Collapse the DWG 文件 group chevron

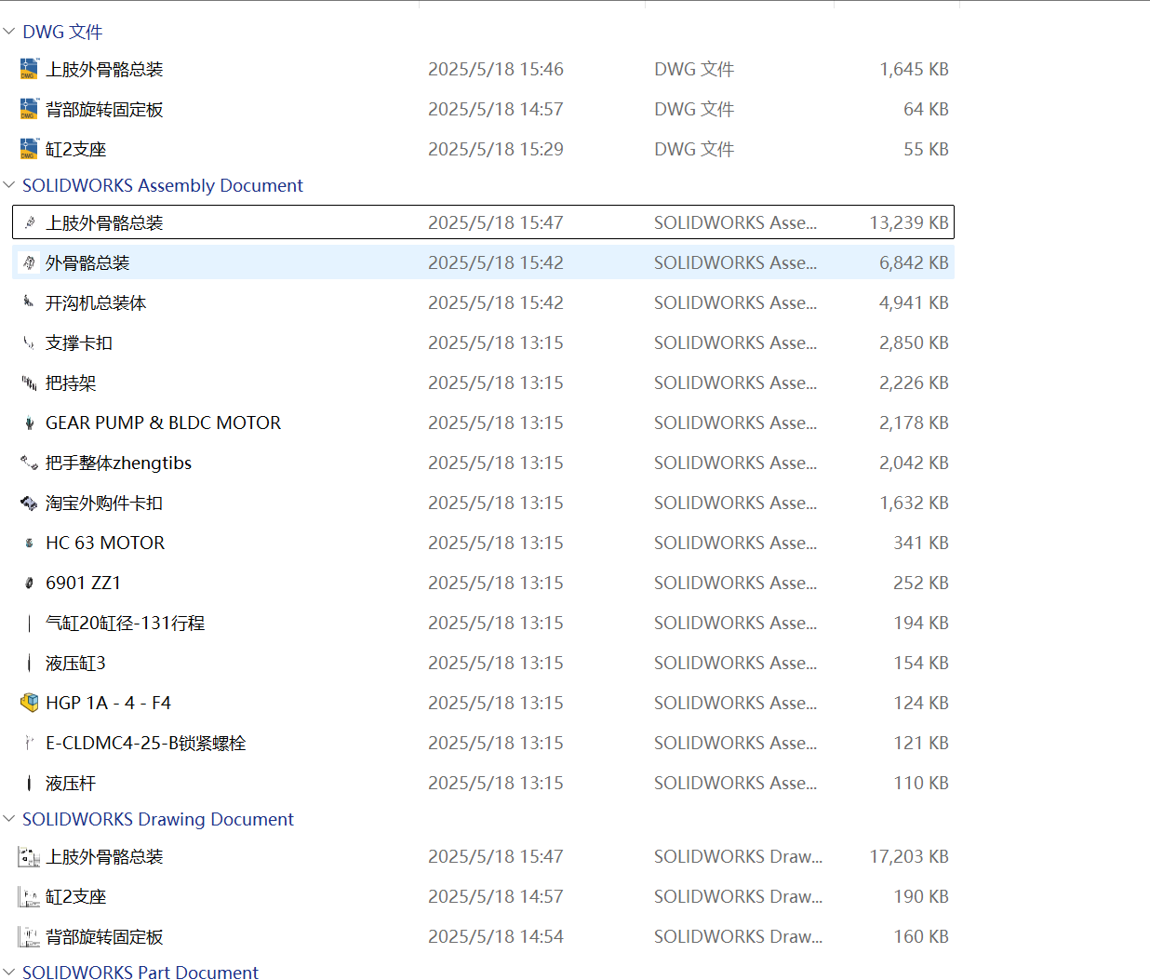[9, 32]
